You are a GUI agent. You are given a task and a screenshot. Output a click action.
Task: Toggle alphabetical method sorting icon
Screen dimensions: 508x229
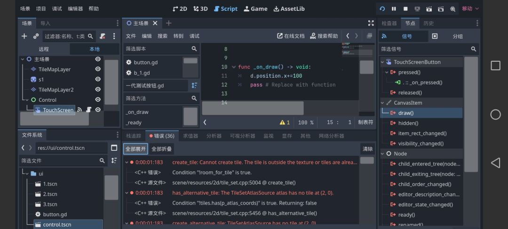click(x=194, y=85)
